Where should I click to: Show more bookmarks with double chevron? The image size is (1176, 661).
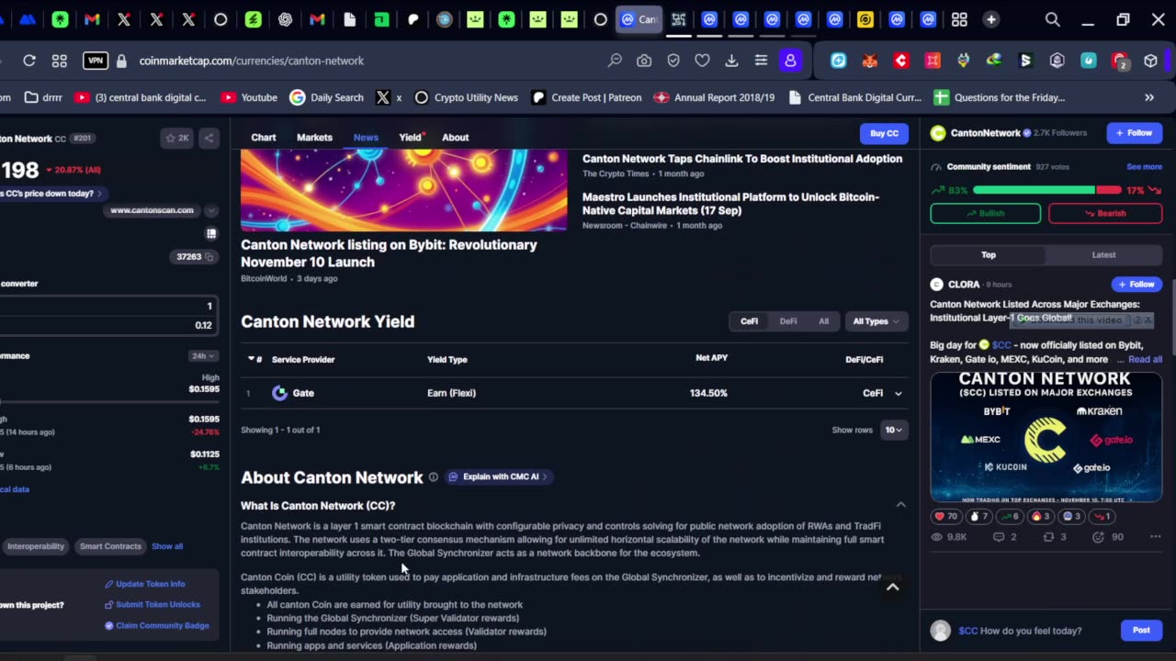pyautogui.click(x=1149, y=97)
